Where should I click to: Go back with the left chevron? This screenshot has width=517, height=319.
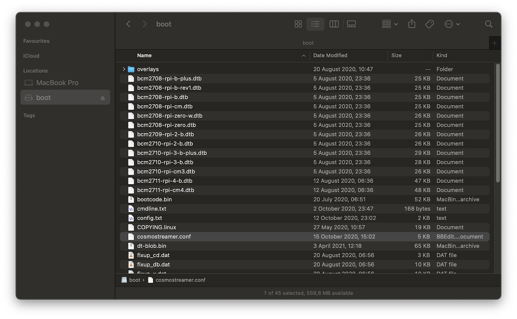pos(128,24)
